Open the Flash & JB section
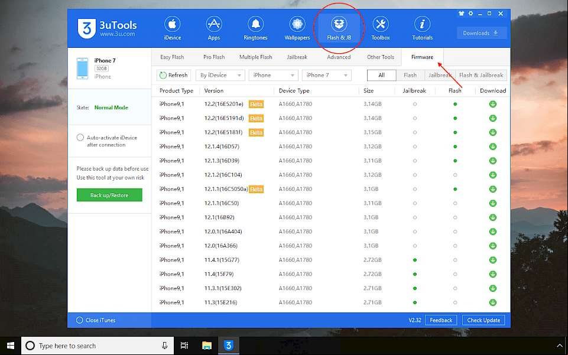 coord(339,28)
